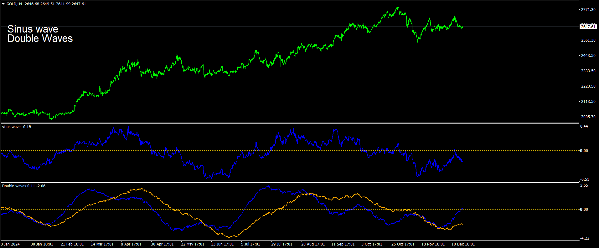Click the 2333.50 price scale value
Image resolution: width=599 pixels, height=248 pixels.
tap(588, 71)
